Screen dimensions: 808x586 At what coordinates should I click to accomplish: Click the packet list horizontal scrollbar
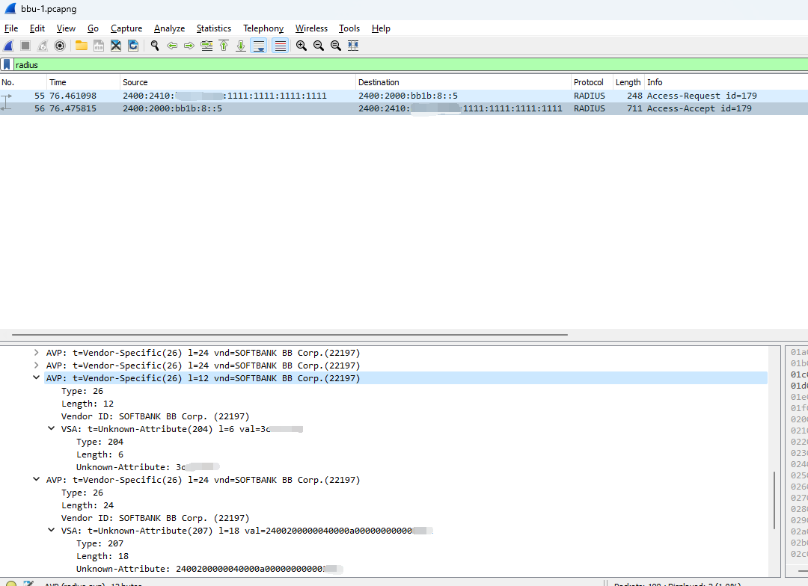point(290,335)
